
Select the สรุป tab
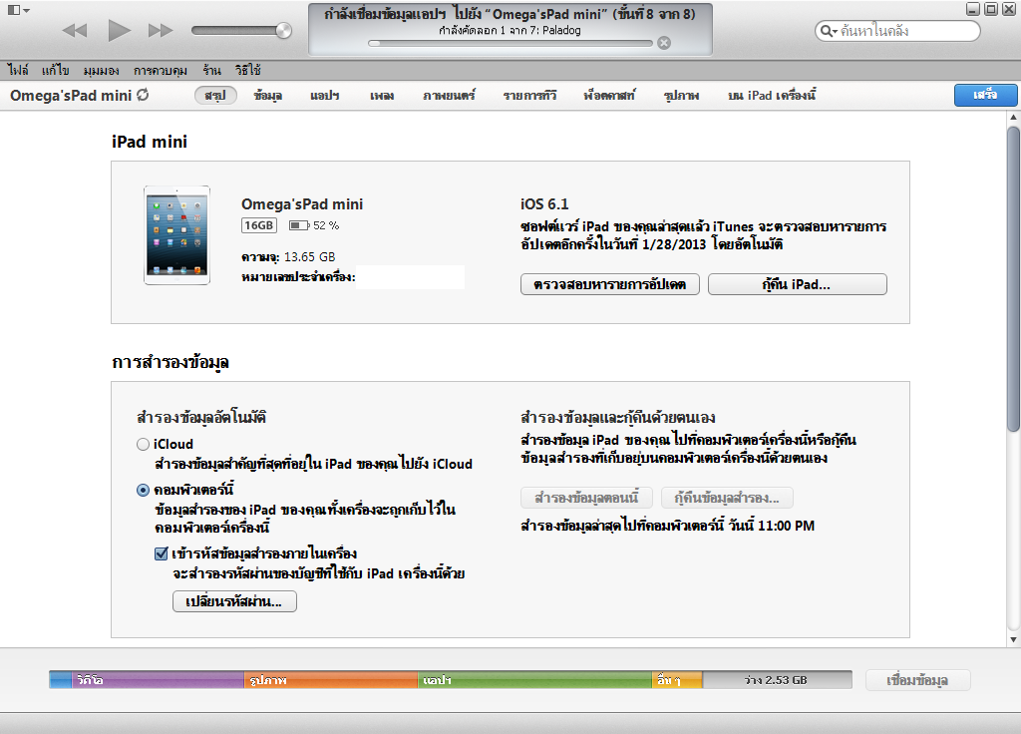pyautogui.click(x=215, y=95)
